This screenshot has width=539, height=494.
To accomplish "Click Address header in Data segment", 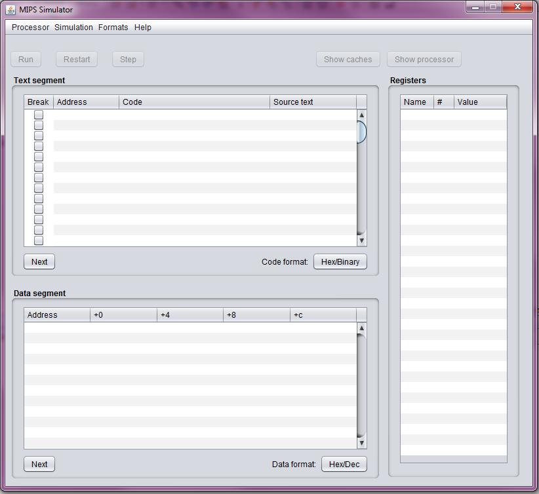I will tap(57, 315).
